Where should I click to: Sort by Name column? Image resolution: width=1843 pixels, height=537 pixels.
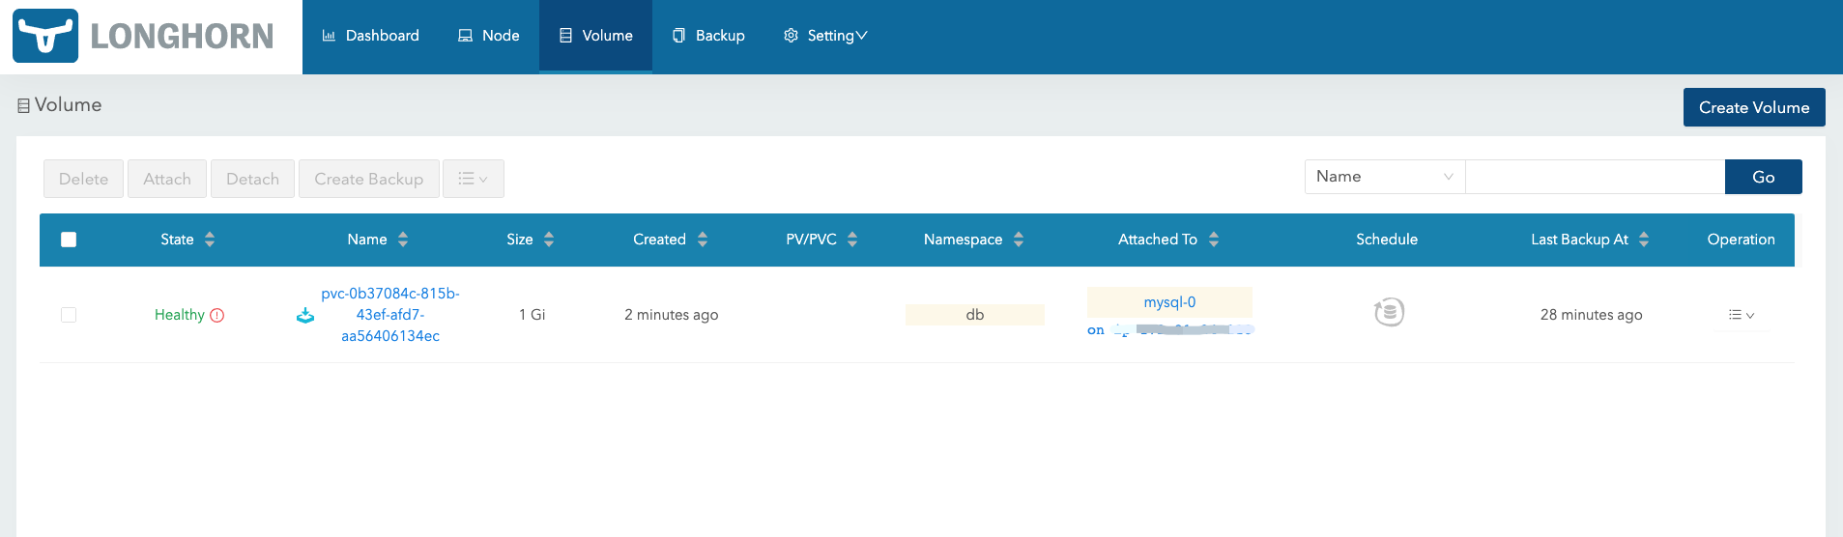tap(403, 240)
